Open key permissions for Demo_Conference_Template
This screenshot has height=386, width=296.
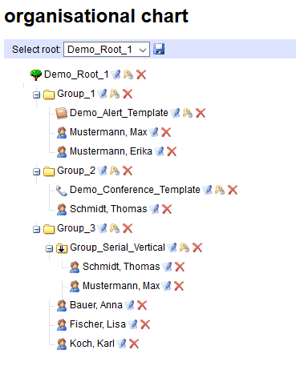click(x=220, y=190)
